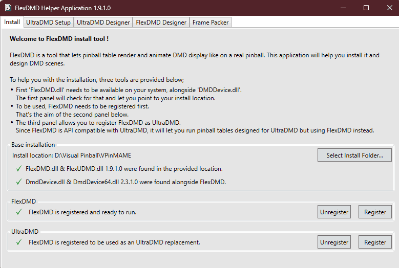Close the FlexDMD Helper Application window
This screenshot has height=268, width=399.
coord(389,8)
